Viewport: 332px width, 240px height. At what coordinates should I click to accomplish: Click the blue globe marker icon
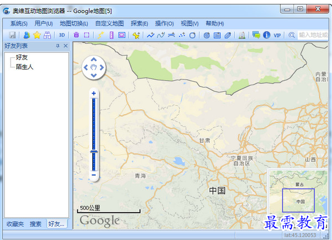[207, 35]
